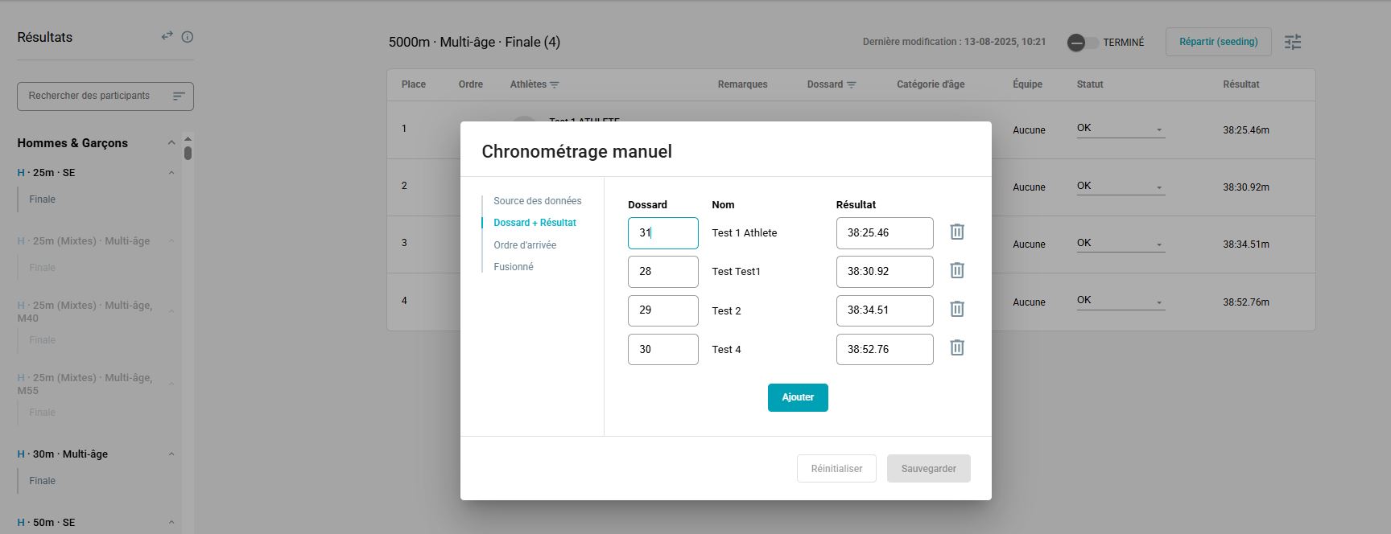Open Statut dropdown for place 3
Screen dimensions: 1391x534
coord(1121,244)
